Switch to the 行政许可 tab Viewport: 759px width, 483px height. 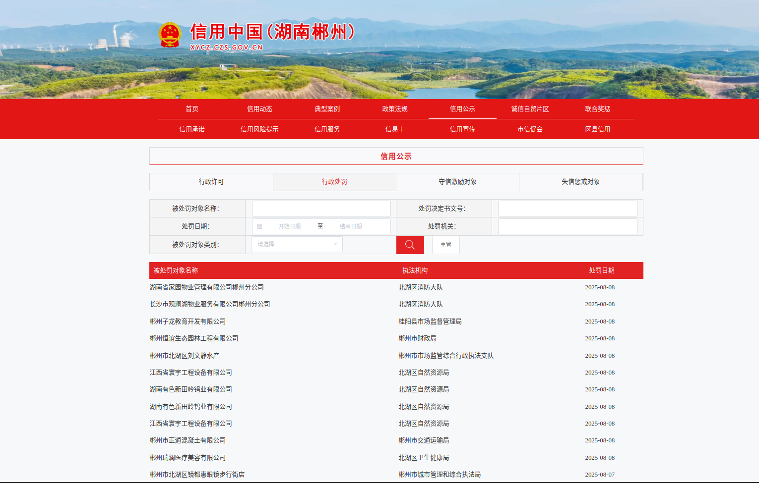point(211,182)
